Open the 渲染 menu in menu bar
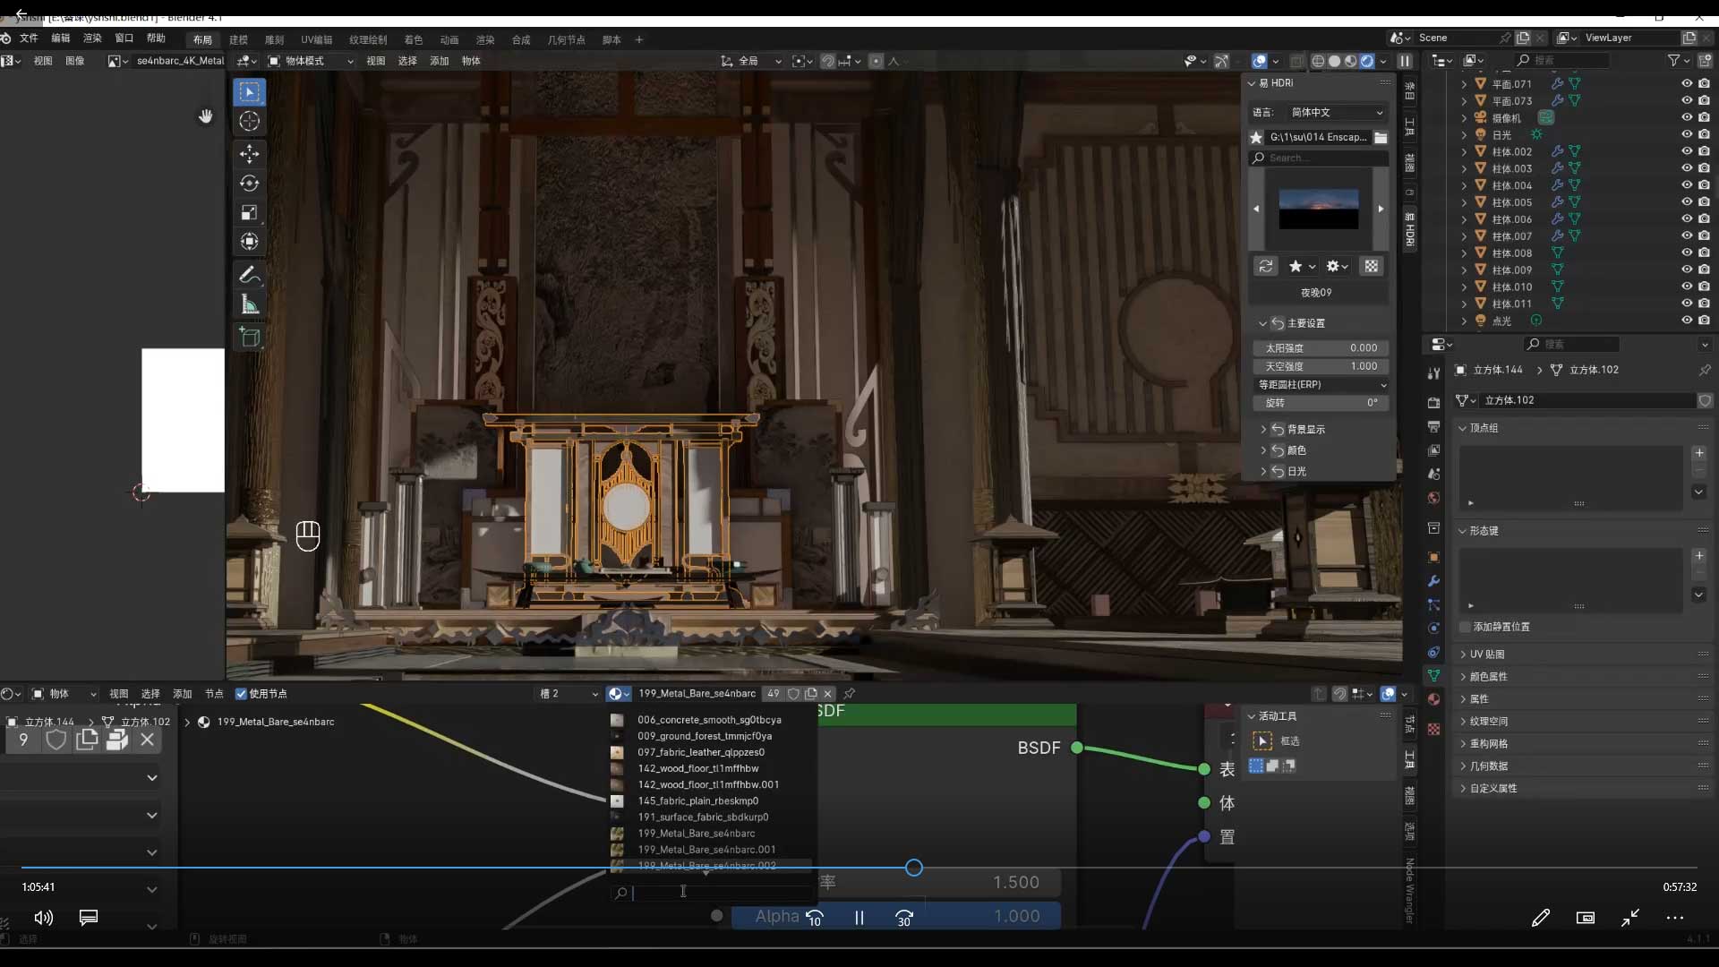 [x=92, y=38]
